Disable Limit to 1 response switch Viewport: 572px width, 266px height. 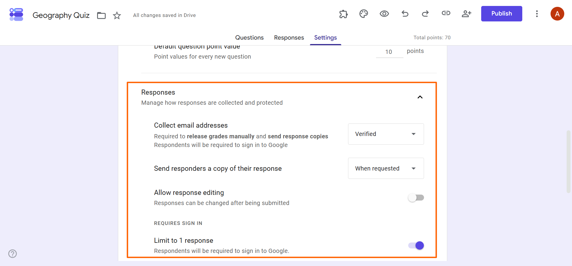pyautogui.click(x=416, y=245)
